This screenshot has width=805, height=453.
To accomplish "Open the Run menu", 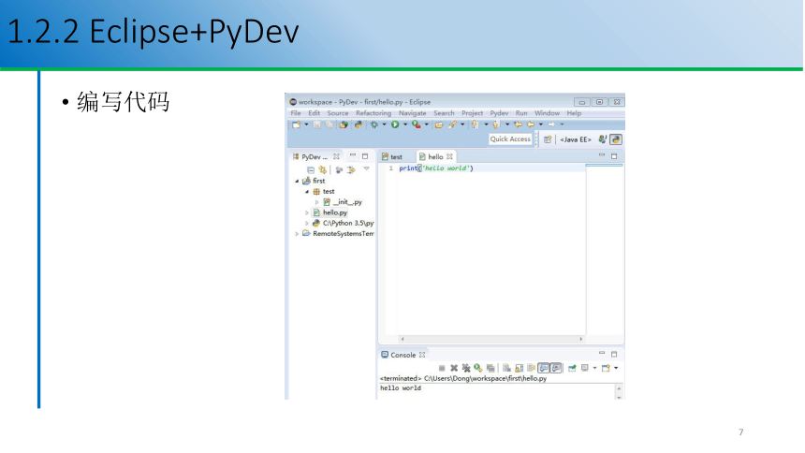I will click(x=521, y=113).
